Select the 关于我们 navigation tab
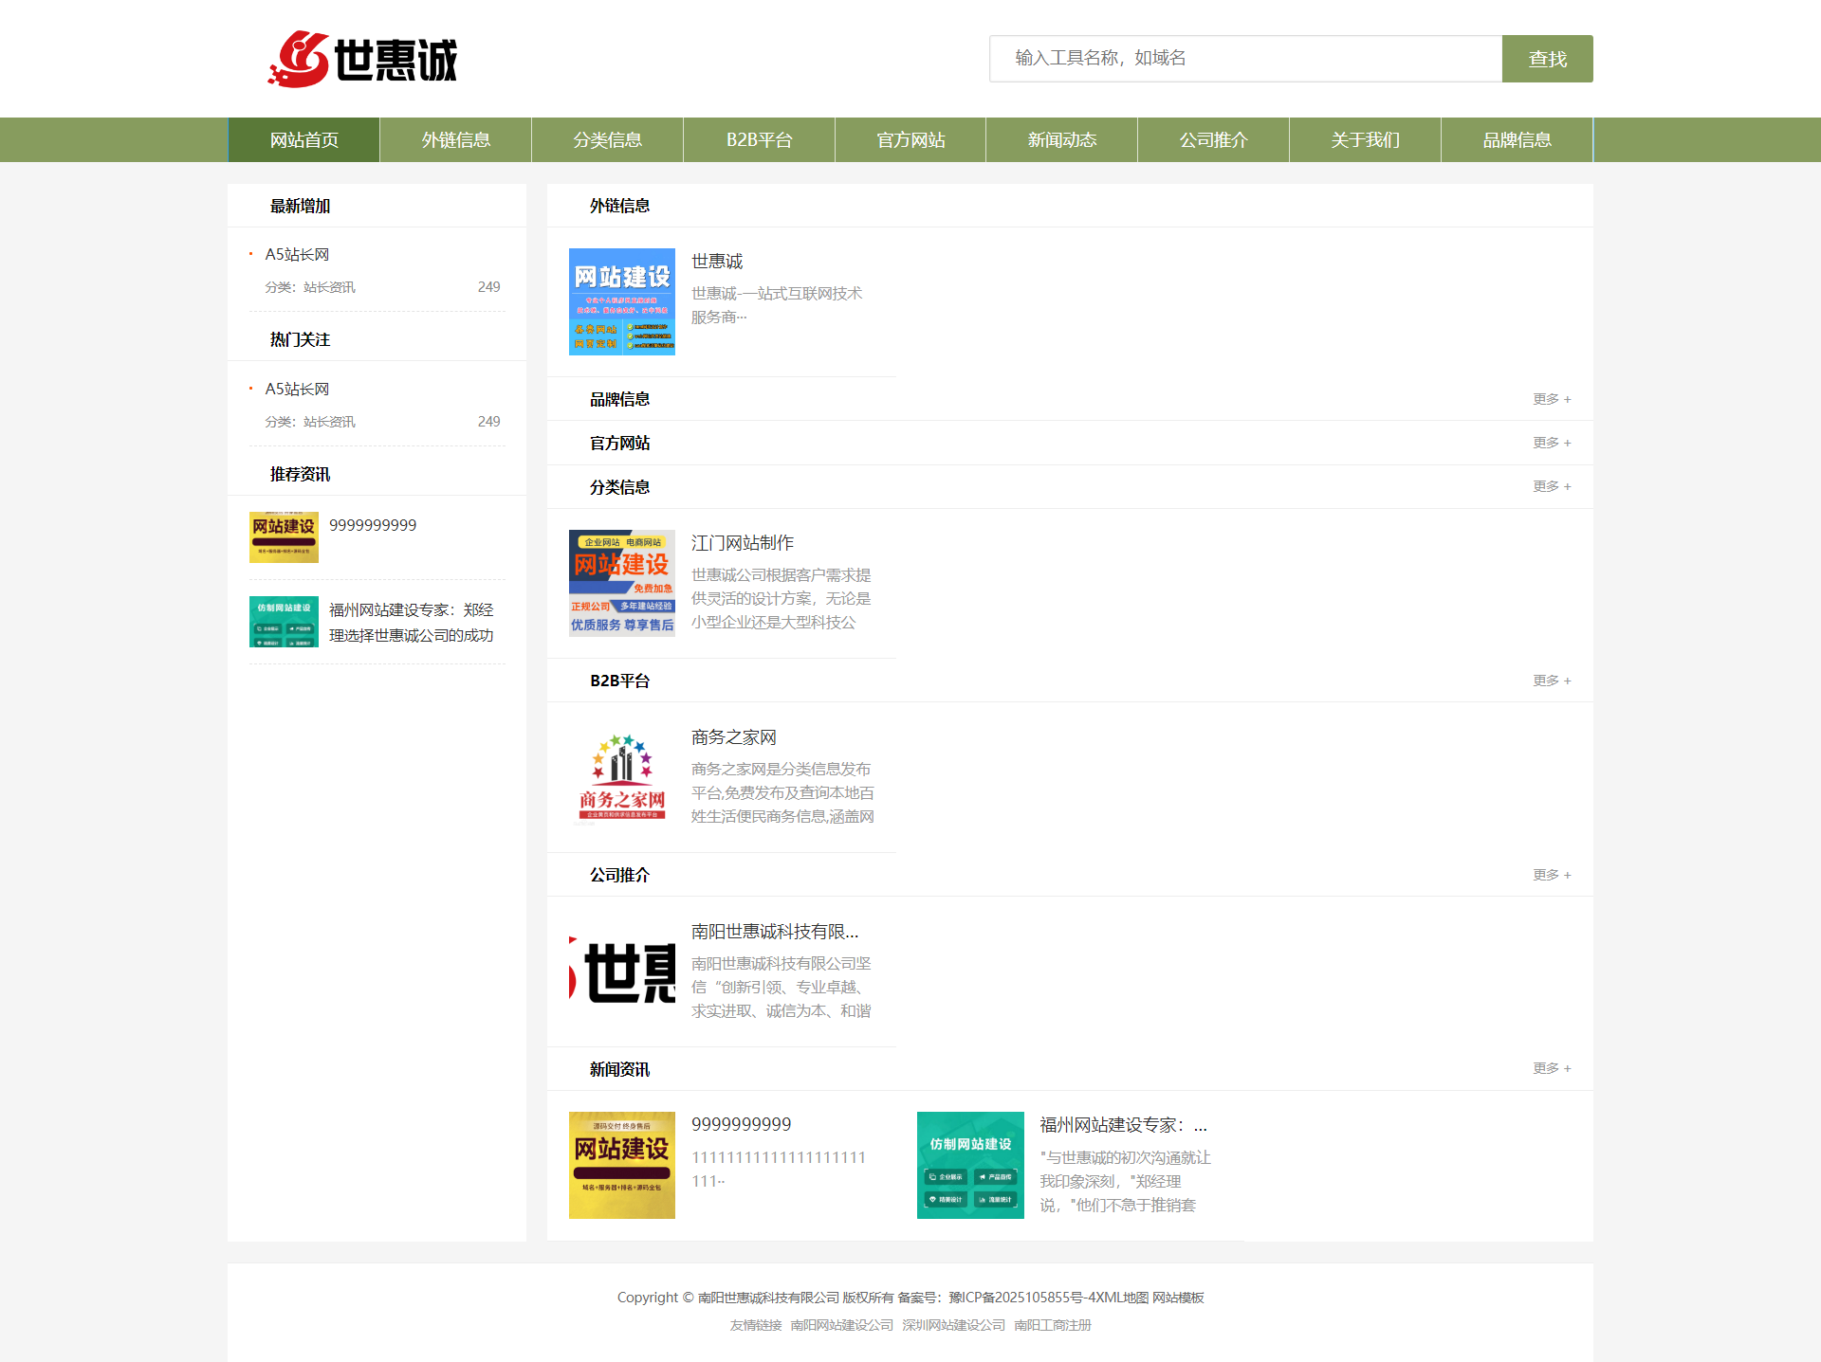 (1364, 139)
